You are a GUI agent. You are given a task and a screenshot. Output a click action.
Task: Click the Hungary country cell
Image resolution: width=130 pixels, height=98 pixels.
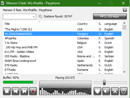pos(83,34)
